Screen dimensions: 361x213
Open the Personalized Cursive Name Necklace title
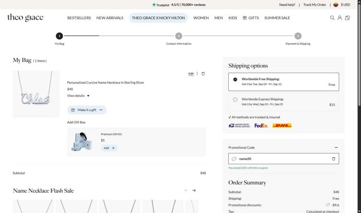tap(106, 82)
